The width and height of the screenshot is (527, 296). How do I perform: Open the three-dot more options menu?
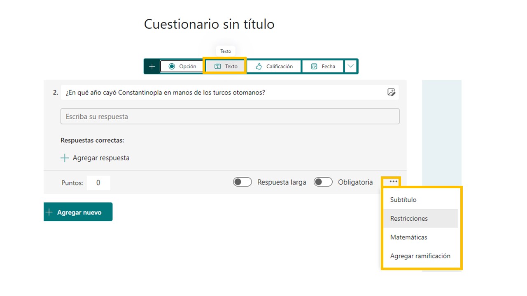click(x=393, y=181)
